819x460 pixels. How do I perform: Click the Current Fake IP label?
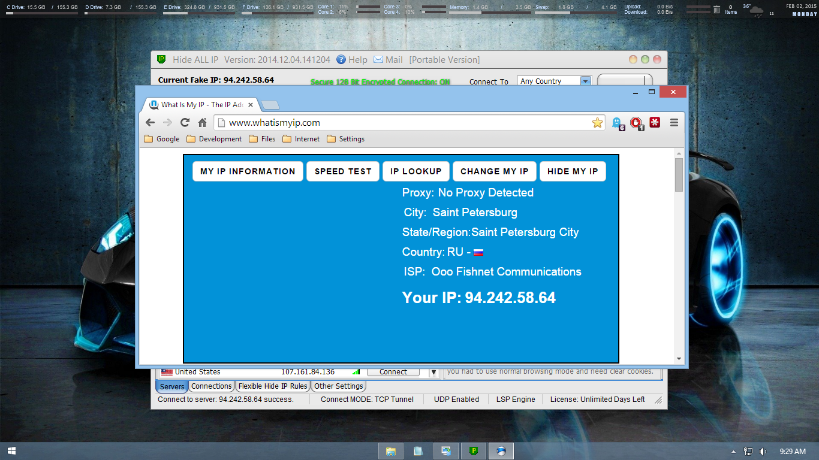coord(216,80)
